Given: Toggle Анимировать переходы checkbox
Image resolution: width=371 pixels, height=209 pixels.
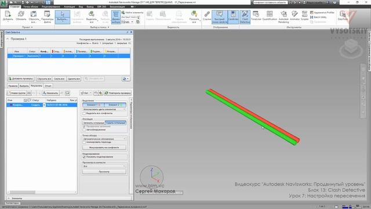Looking at the screenshot, I should [84, 142].
